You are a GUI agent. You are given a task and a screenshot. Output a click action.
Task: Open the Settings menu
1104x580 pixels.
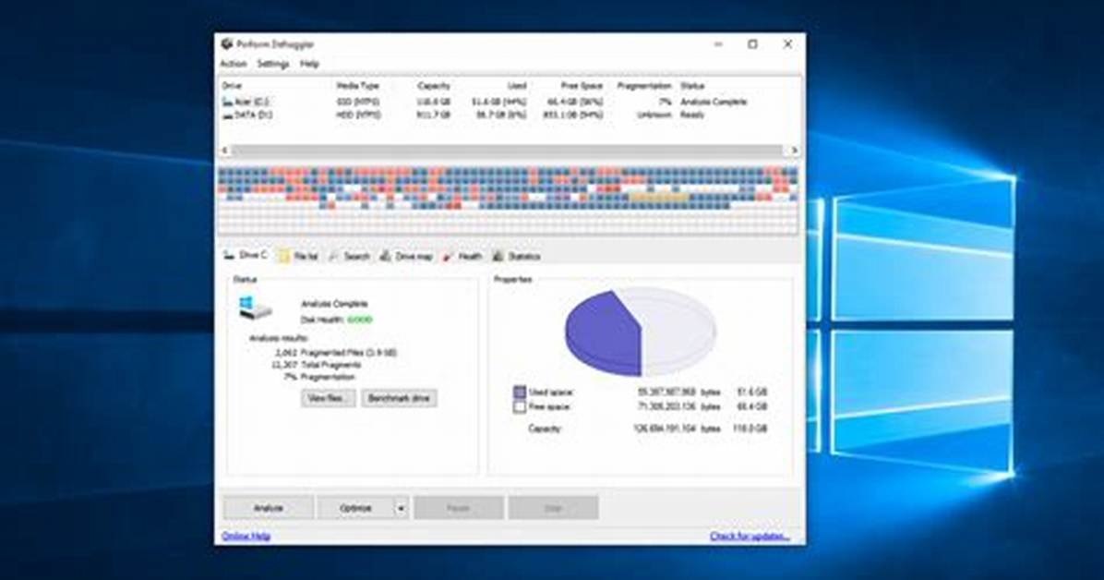tap(272, 64)
